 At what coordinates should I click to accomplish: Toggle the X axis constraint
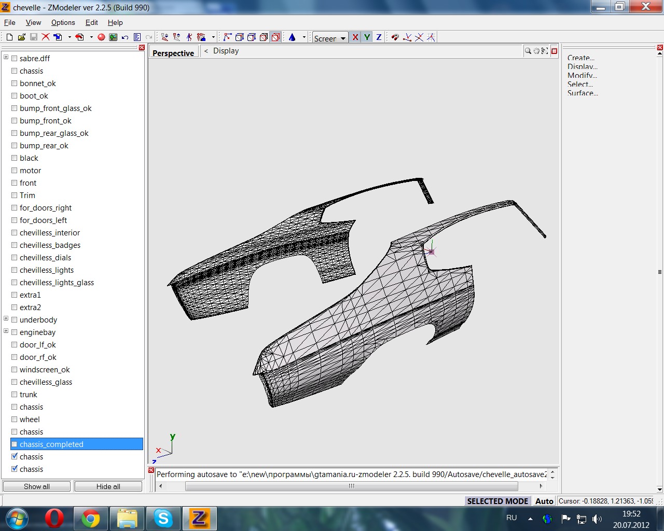(x=355, y=37)
